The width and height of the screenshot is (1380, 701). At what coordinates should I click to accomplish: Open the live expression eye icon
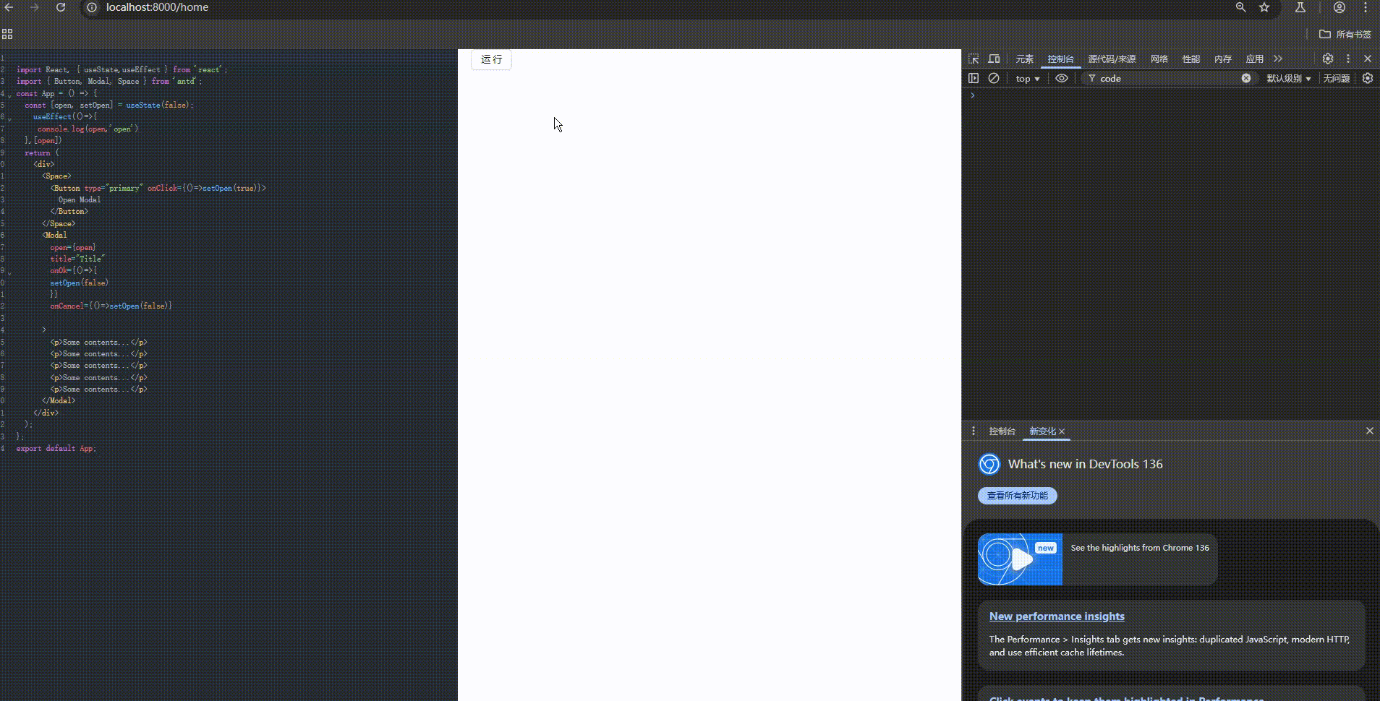[x=1061, y=78]
